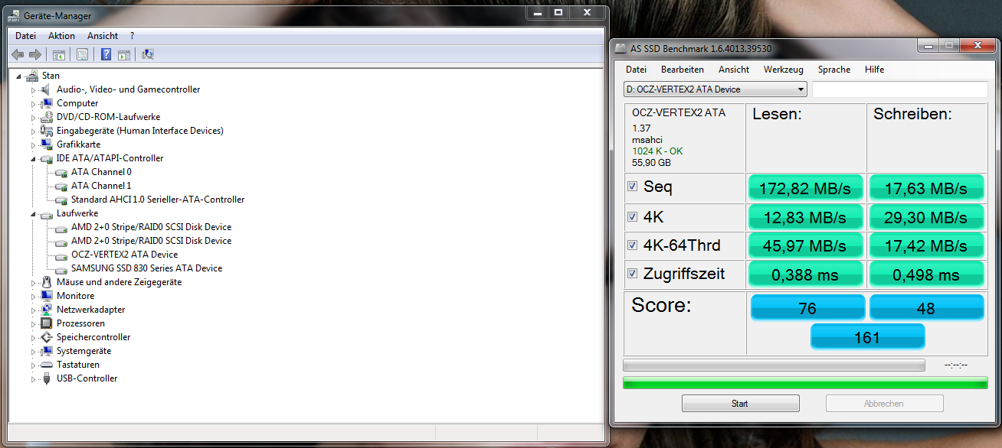The image size is (1002, 448).
Task: Open the Properties toolbar icon
Action: [82, 54]
